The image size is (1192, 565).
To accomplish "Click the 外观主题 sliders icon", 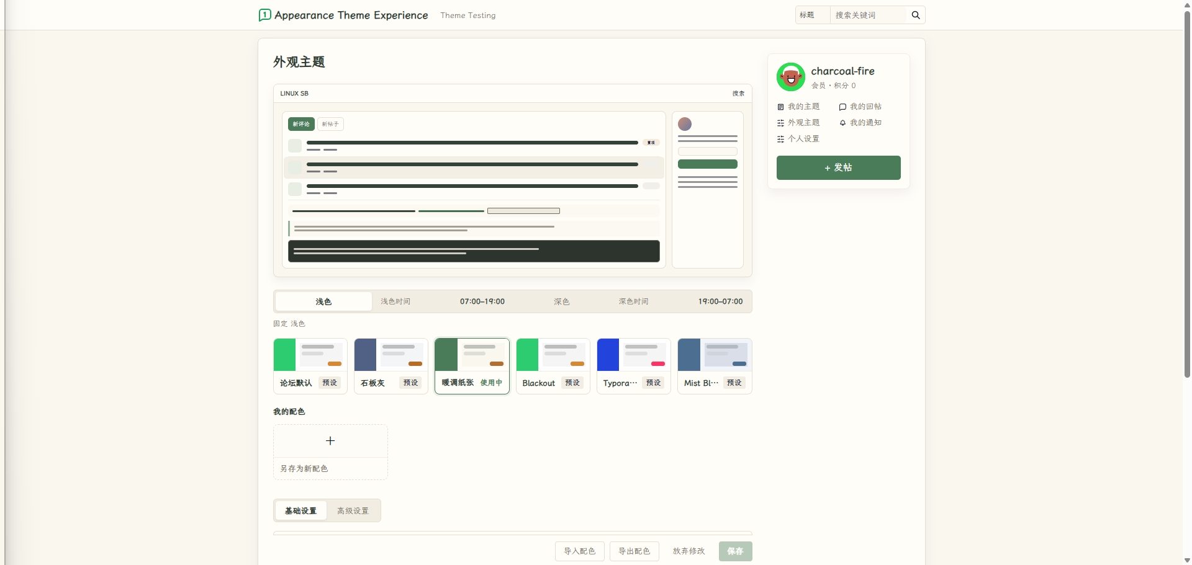I will click(780, 123).
